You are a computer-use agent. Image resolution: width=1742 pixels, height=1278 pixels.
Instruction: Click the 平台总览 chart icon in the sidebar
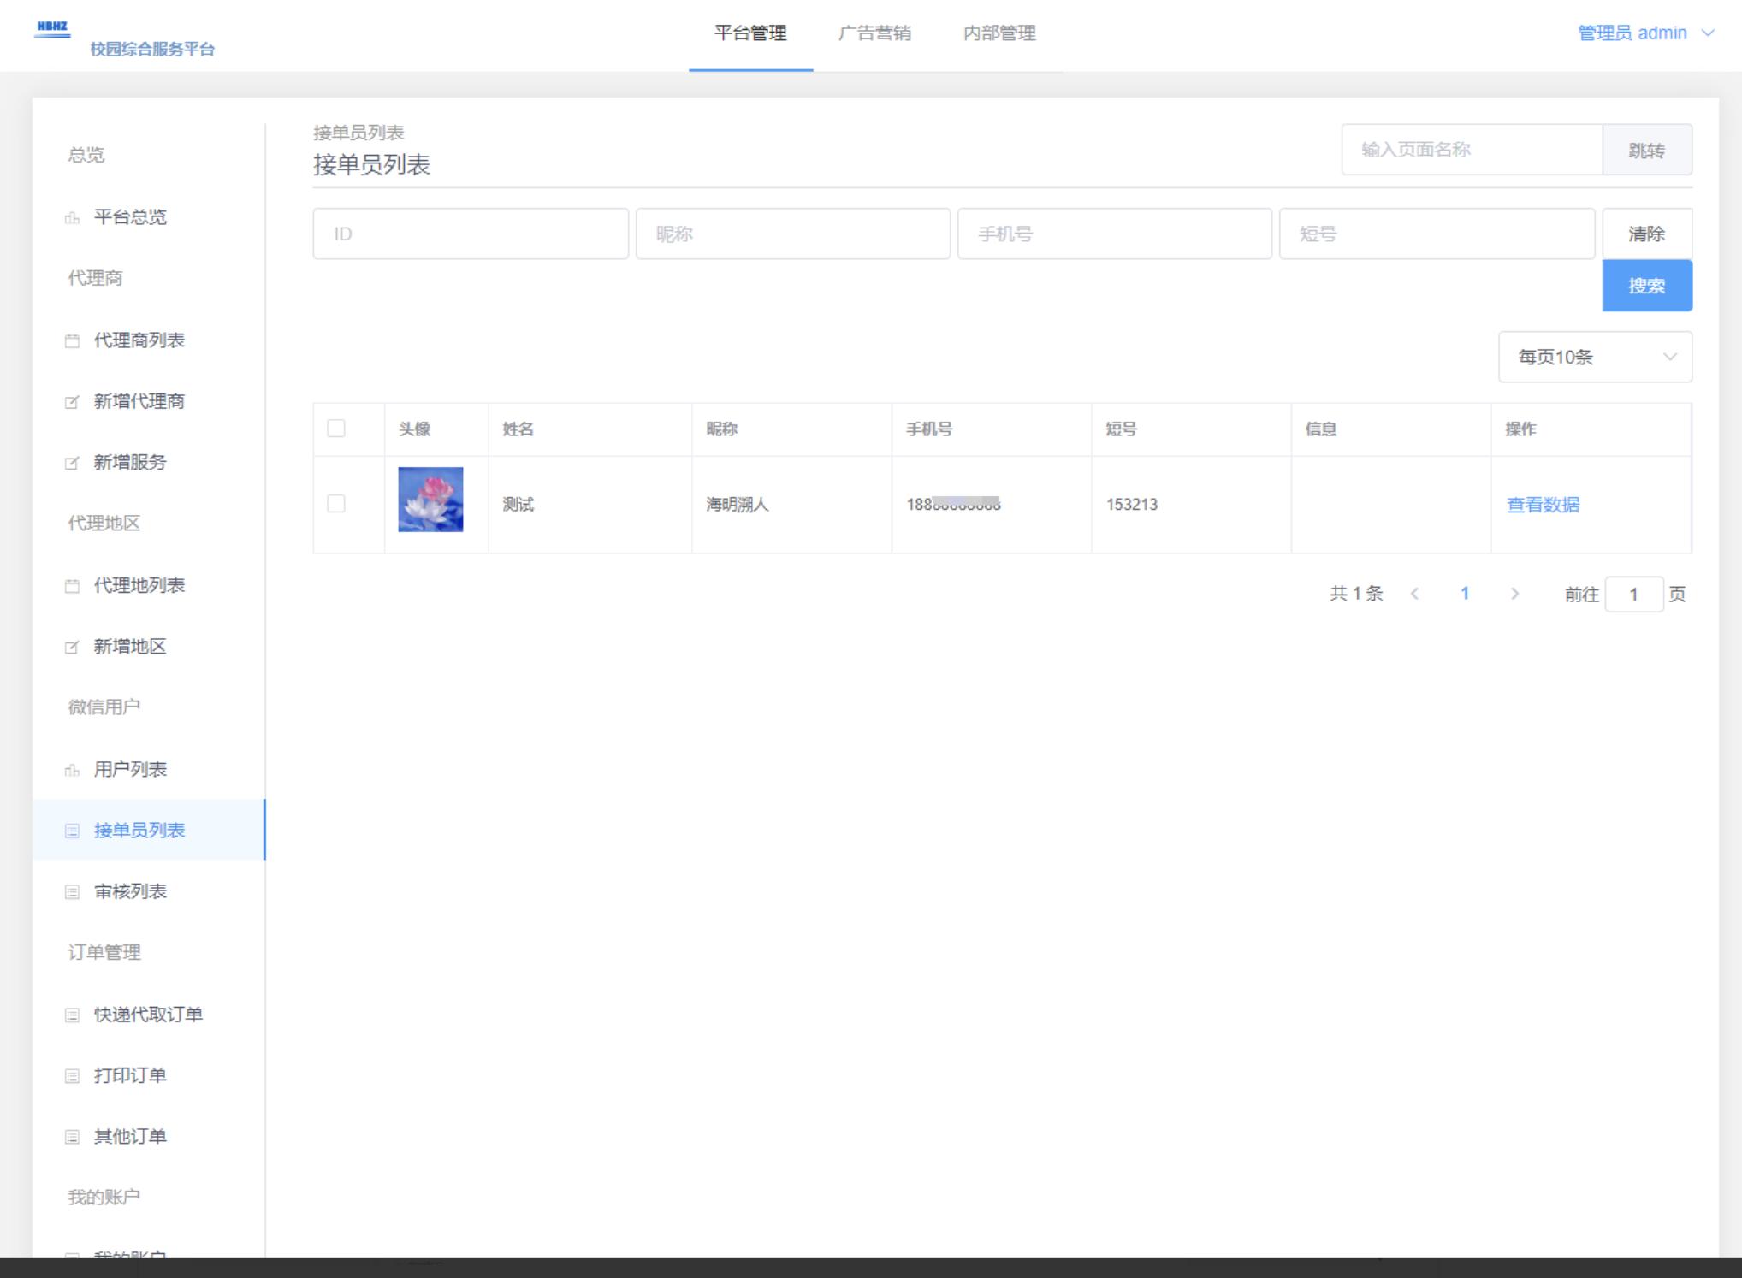click(x=72, y=218)
